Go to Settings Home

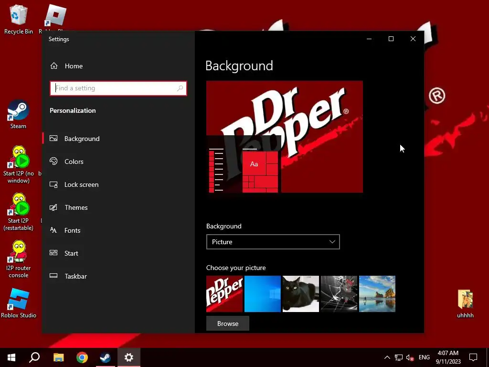66,66
